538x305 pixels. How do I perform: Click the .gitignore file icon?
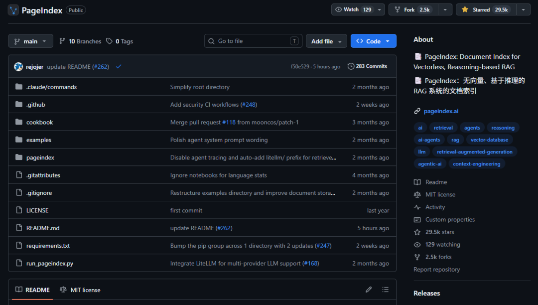(19, 192)
